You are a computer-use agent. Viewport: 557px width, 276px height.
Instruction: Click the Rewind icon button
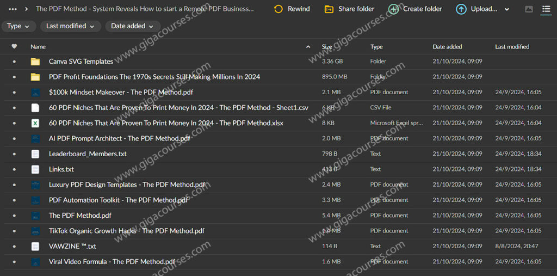(x=278, y=9)
